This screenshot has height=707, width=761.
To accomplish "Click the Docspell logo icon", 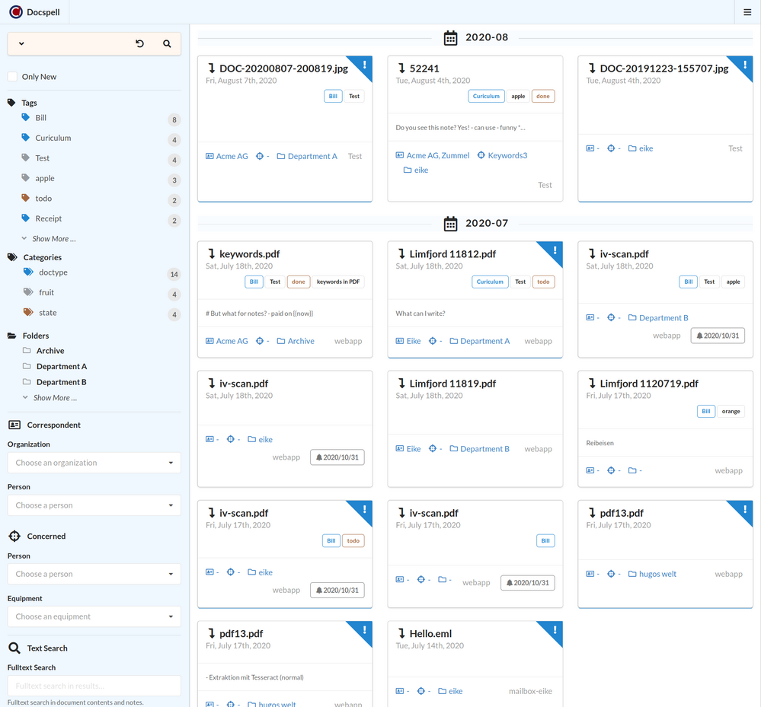I will point(15,12).
